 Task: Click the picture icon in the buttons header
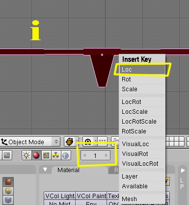(x=7, y=155)
